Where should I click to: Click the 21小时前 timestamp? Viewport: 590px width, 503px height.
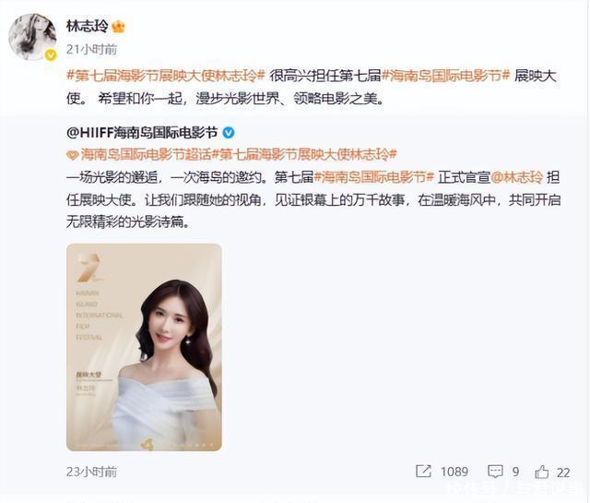click(92, 49)
